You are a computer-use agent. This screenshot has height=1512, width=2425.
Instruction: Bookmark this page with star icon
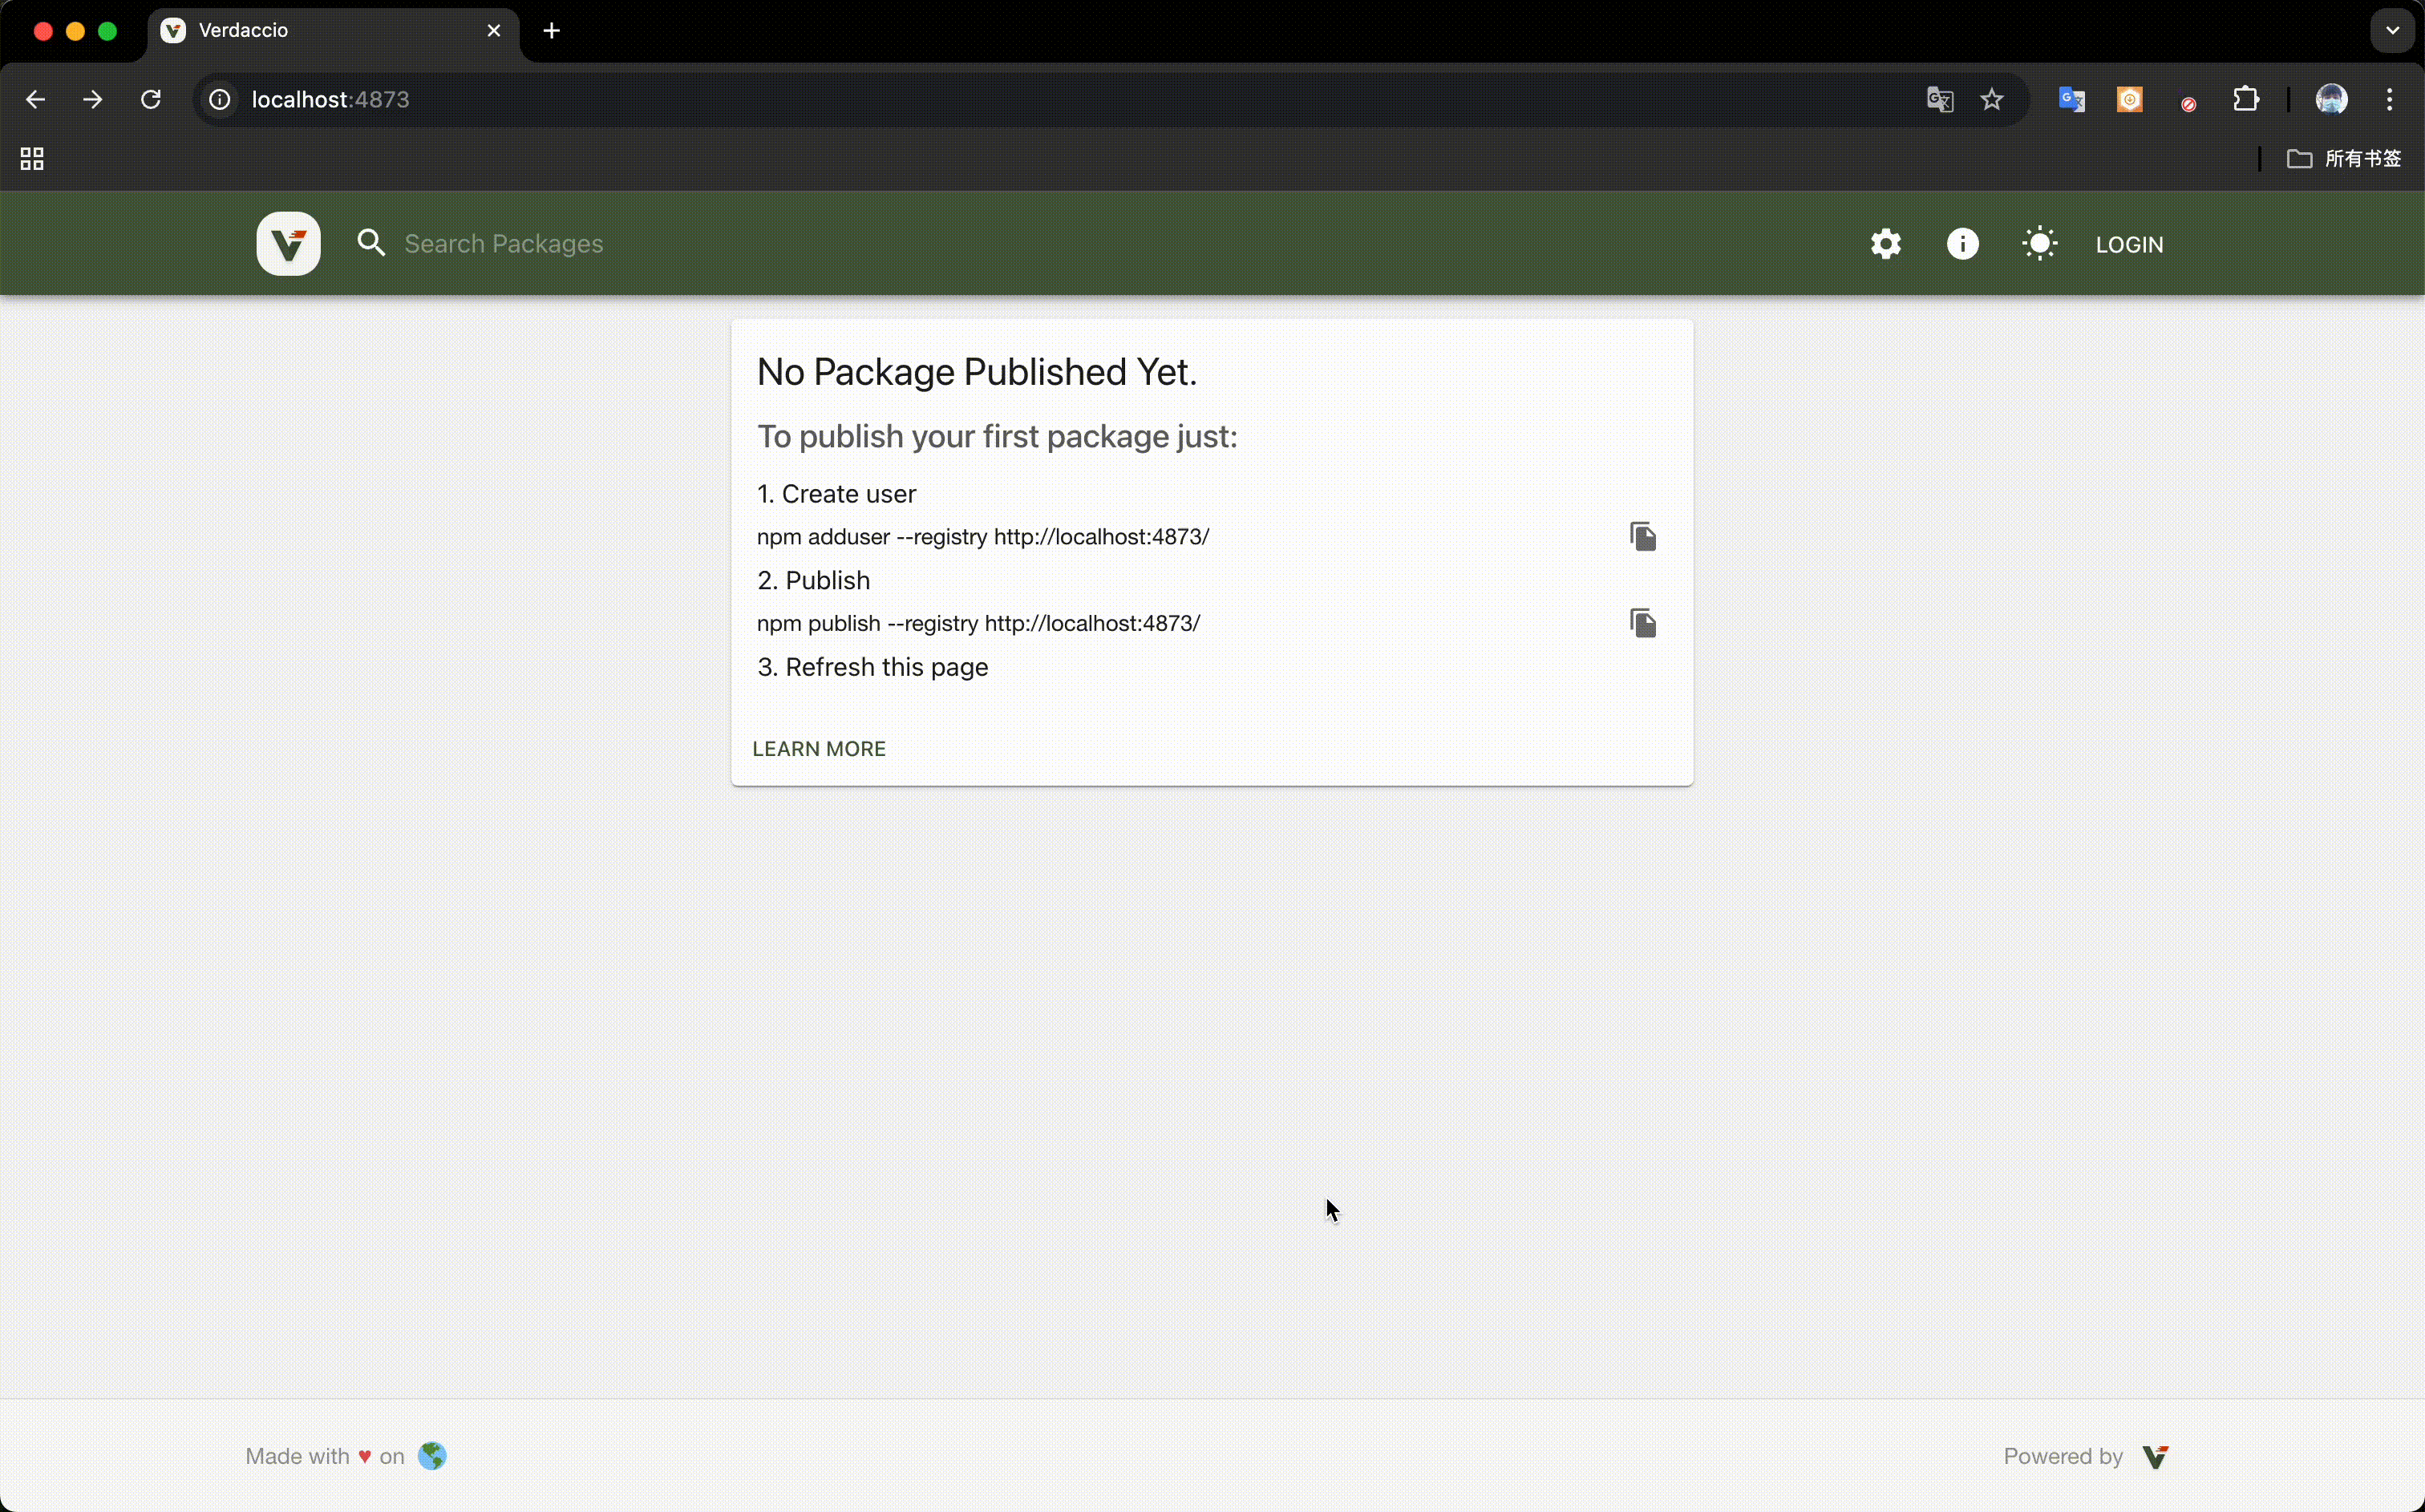point(1991,100)
